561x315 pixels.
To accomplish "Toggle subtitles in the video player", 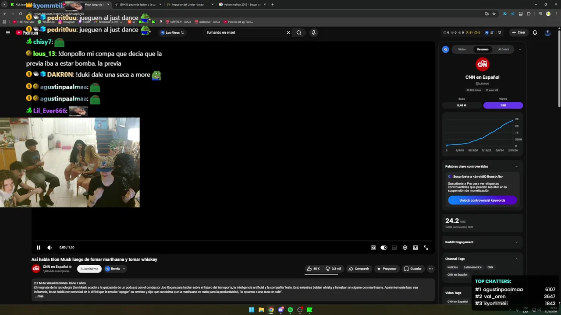I will 394,248.
